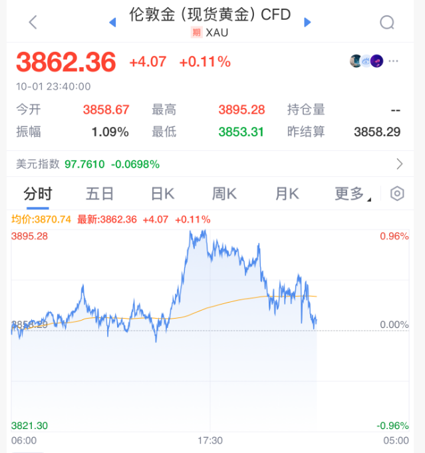
Task: Tap the 3862.36 current price
Action: coord(66,62)
